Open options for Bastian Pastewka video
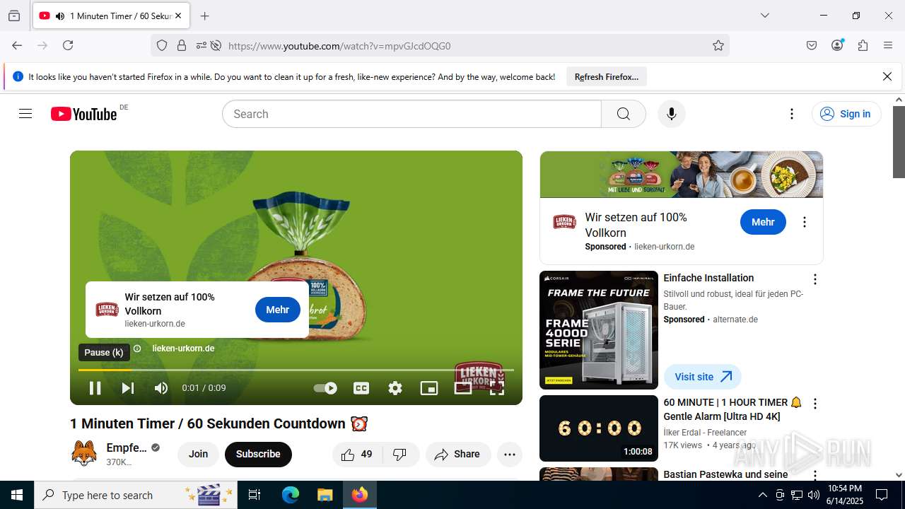 (815, 476)
